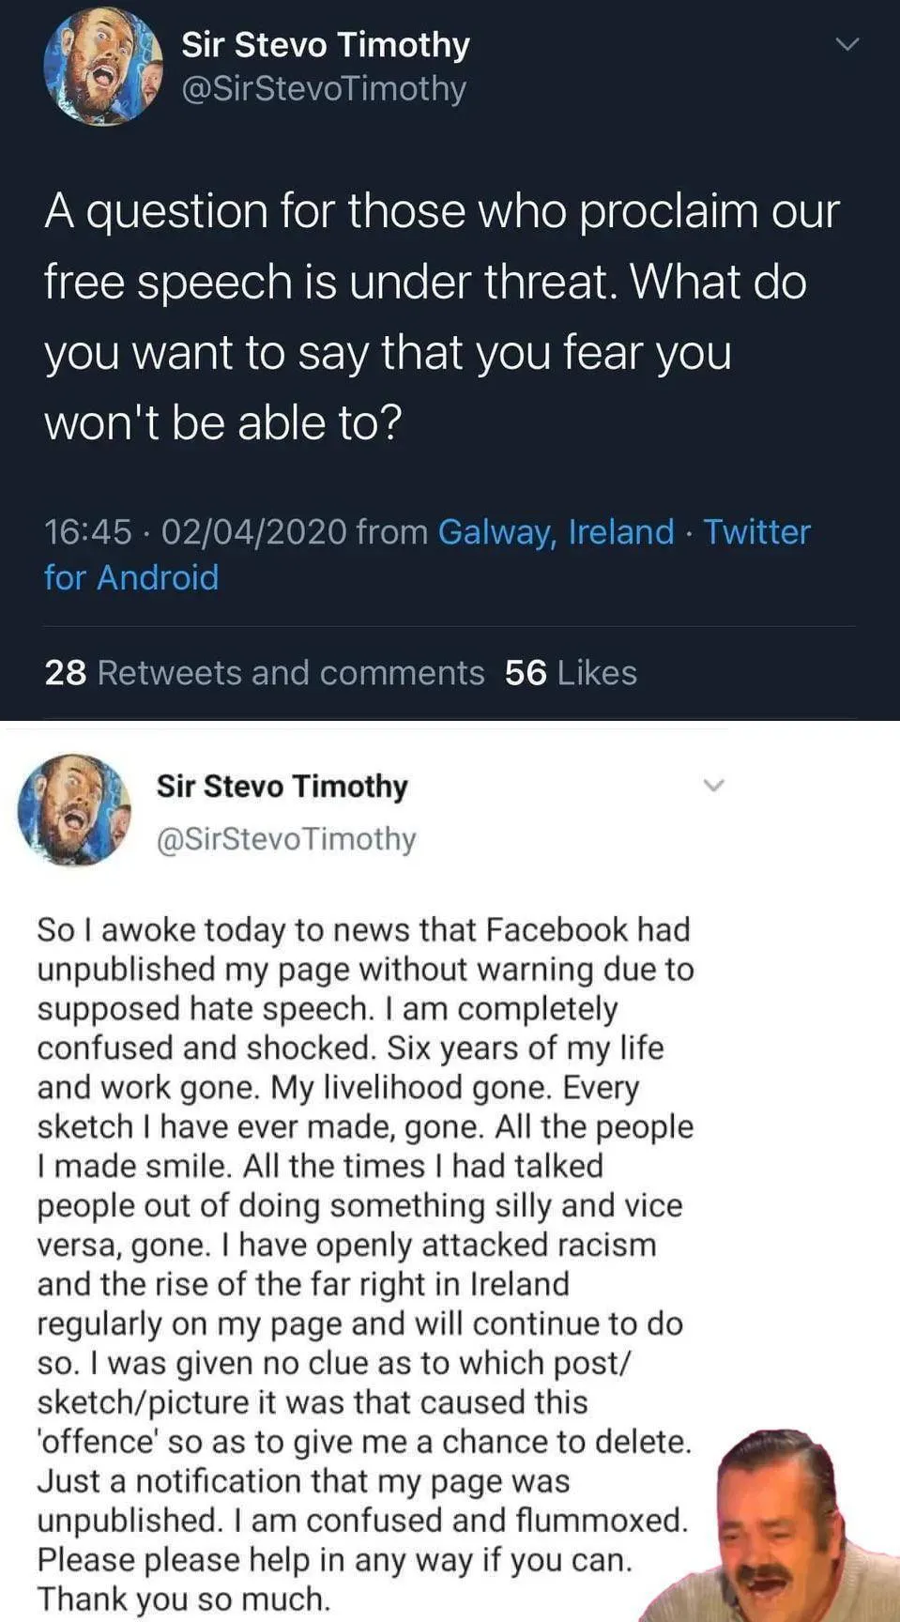View the '28 Retweets and comments' list
This screenshot has width=900, height=1622.
(264, 672)
